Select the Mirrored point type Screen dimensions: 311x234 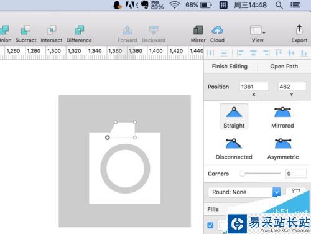point(282,117)
